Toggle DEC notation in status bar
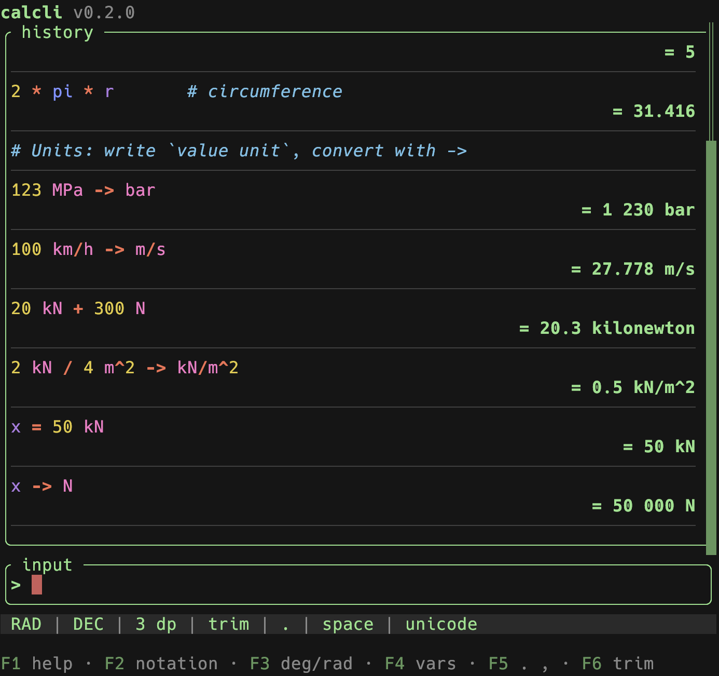This screenshot has height=676, width=719. (x=88, y=624)
